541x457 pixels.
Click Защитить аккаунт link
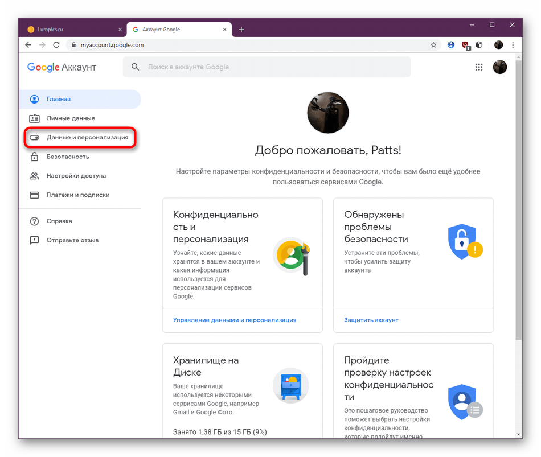coord(371,320)
